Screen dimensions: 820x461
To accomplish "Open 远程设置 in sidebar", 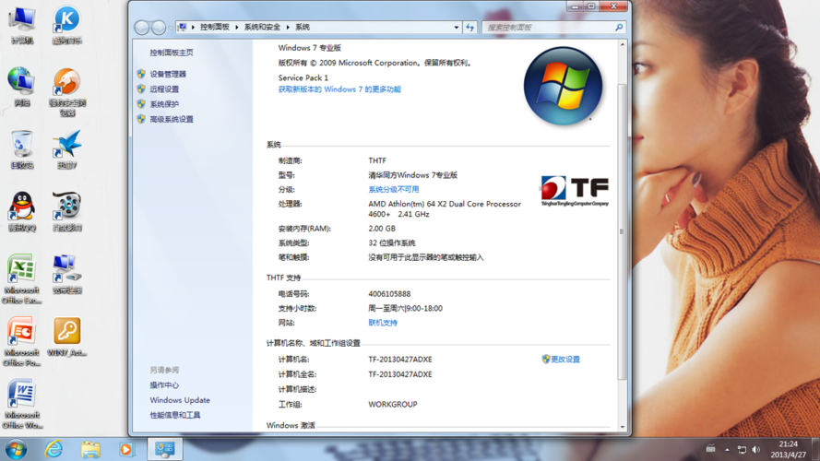I will click(164, 89).
